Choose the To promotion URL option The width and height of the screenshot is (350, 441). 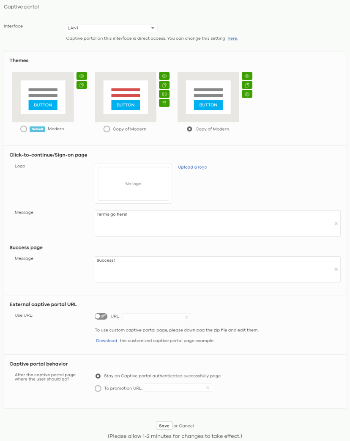(x=98, y=388)
